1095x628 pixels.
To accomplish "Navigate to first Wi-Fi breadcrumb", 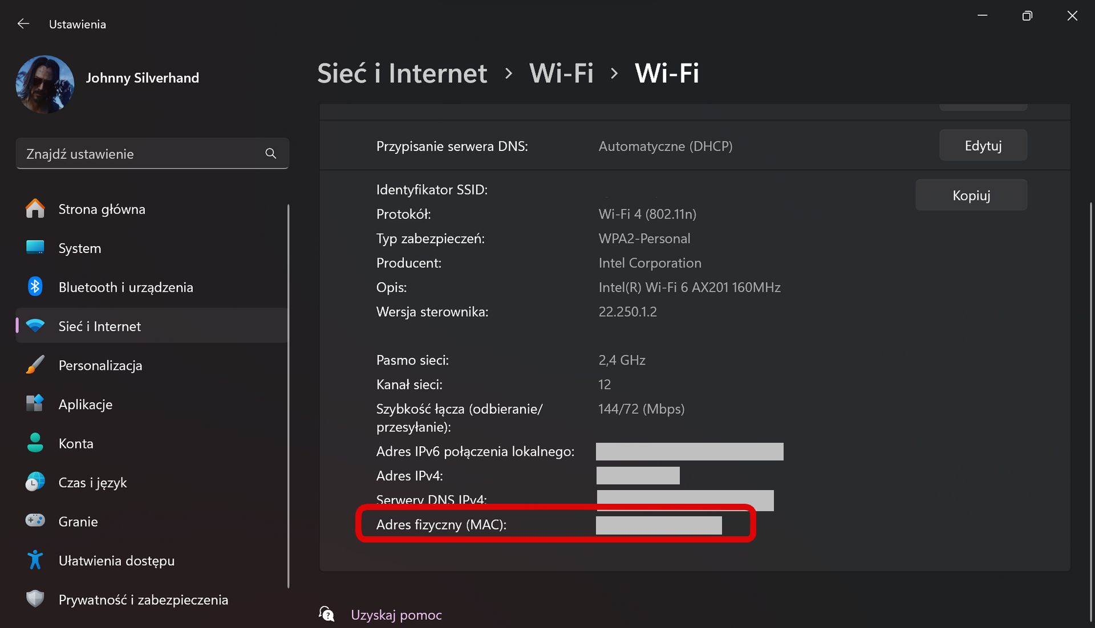I will [x=561, y=74].
